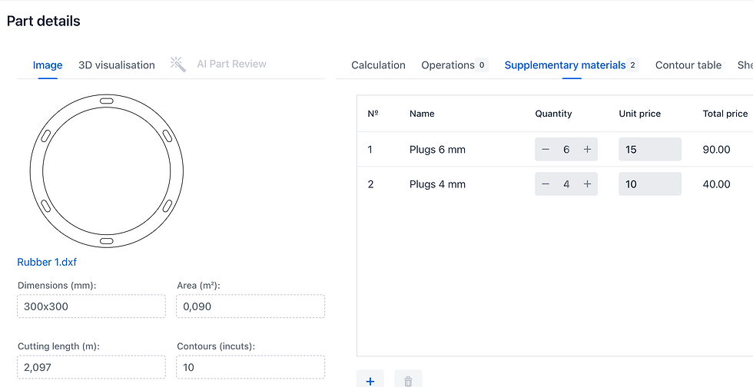Edit unit price for Plugs 6 mm
The width and height of the screenshot is (753, 387).
point(649,150)
